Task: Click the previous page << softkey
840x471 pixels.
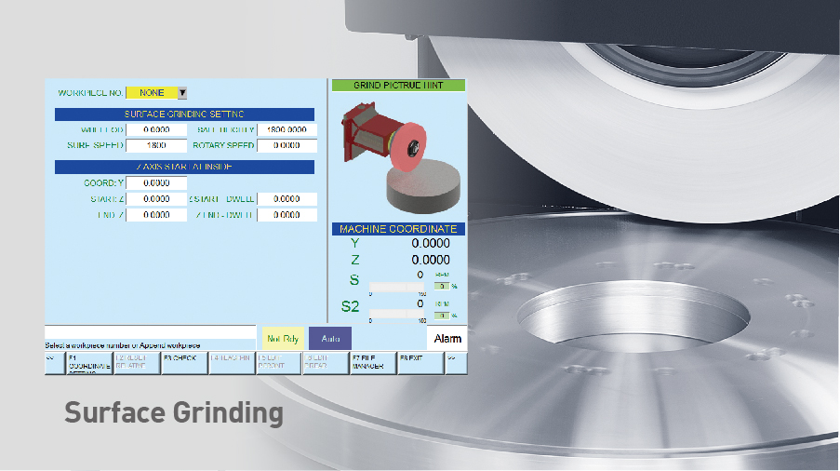Action: pos(55,363)
